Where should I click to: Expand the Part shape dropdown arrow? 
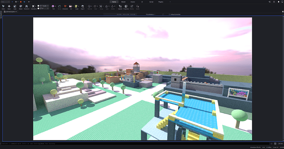pos(55,6)
